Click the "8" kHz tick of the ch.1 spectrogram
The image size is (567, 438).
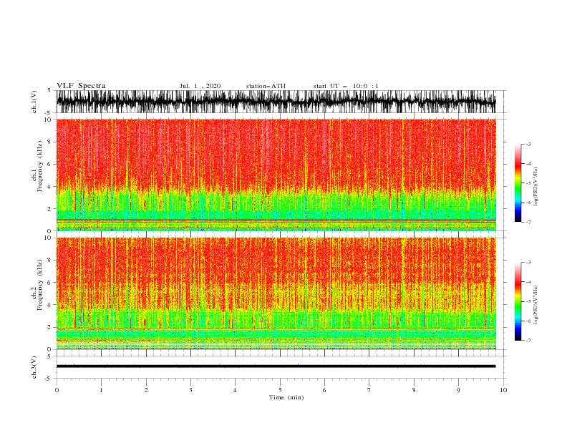coord(50,142)
